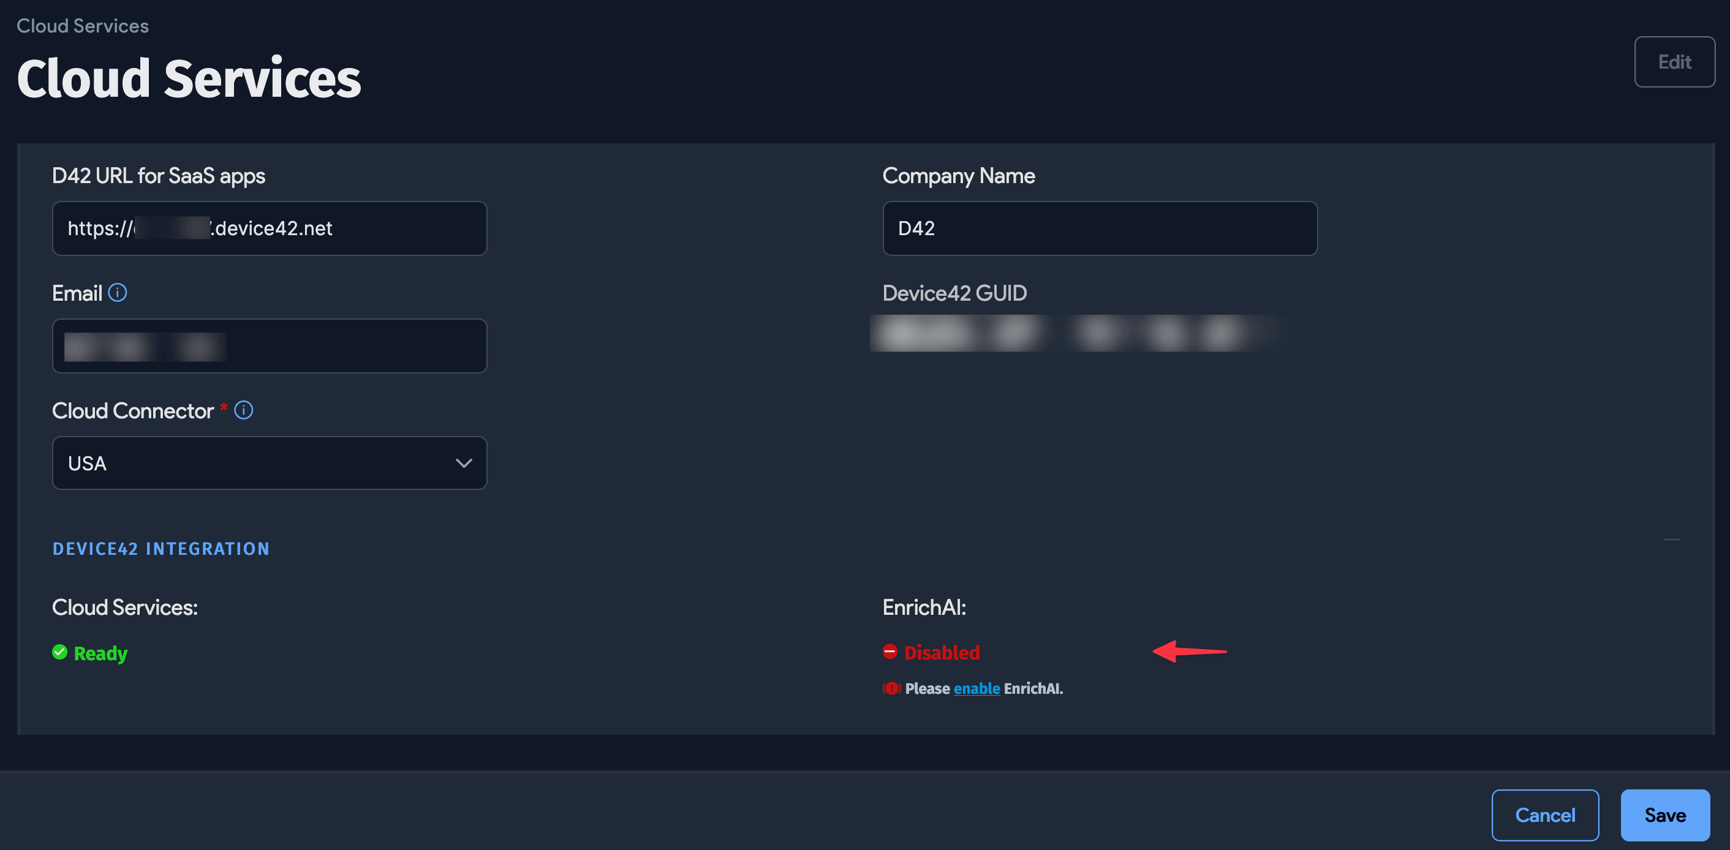Follow the enable EnrichAI link
Image resolution: width=1730 pixels, height=850 pixels.
(x=976, y=688)
